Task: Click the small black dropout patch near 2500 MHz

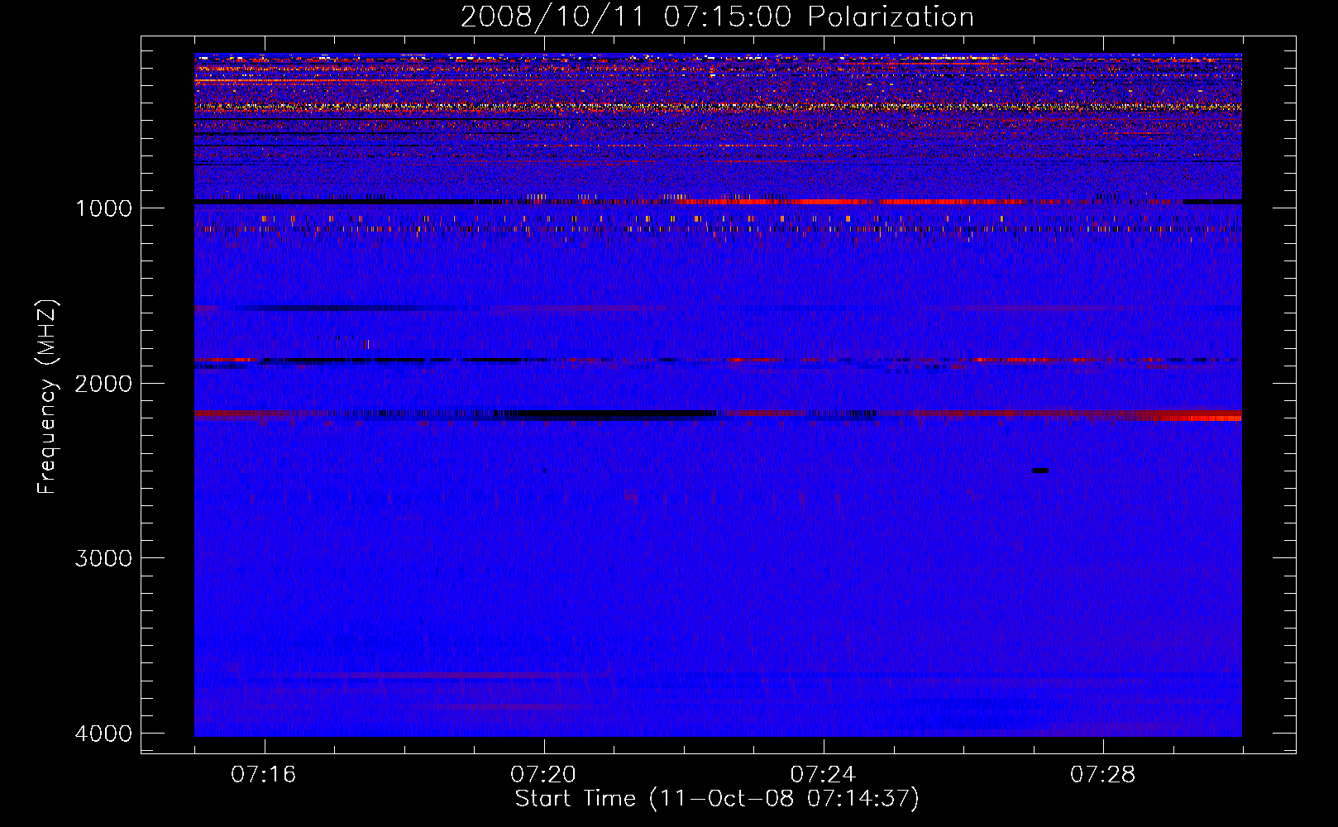Action: (1040, 471)
